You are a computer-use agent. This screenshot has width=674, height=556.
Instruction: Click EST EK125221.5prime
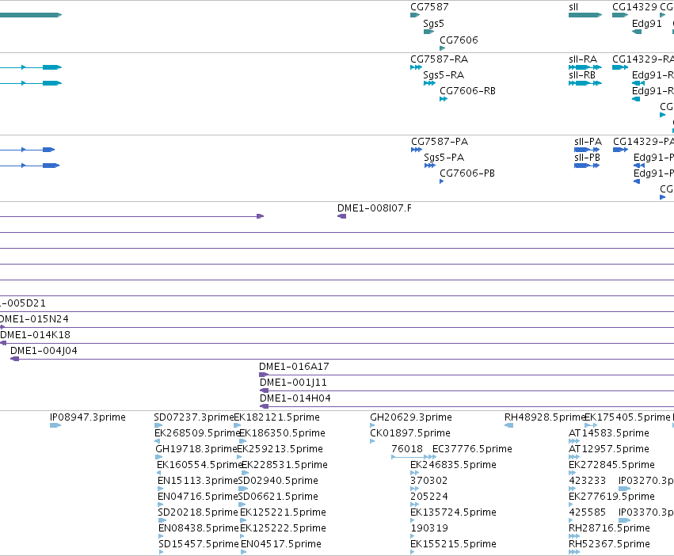(283, 513)
